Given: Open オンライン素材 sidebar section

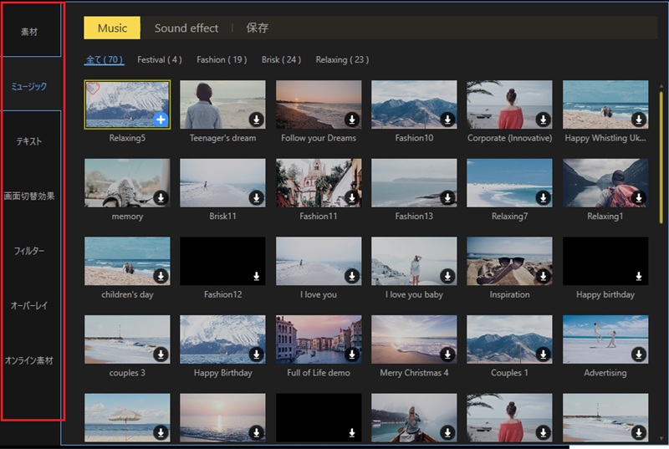Looking at the screenshot, I should click(29, 360).
